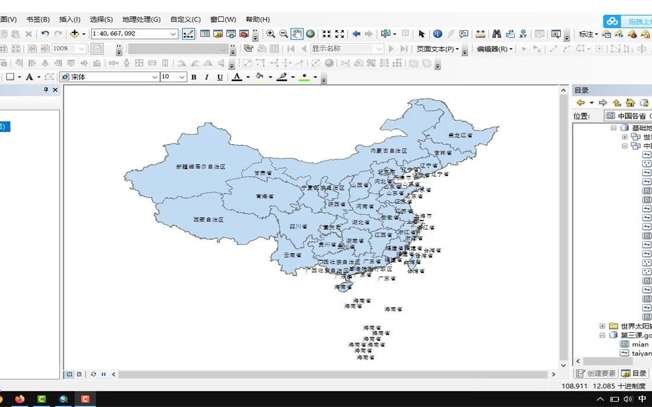Collapse the 第三课.gd geodatabase node
The width and height of the screenshot is (652, 407).
point(603,335)
